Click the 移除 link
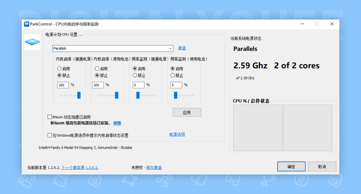361x194 pixels. click(x=117, y=123)
